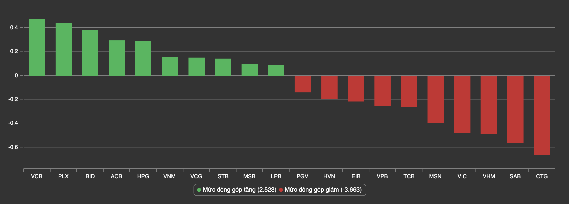Click the 0.4 y-axis value
The height and width of the screenshot is (204, 569).
pos(14,28)
